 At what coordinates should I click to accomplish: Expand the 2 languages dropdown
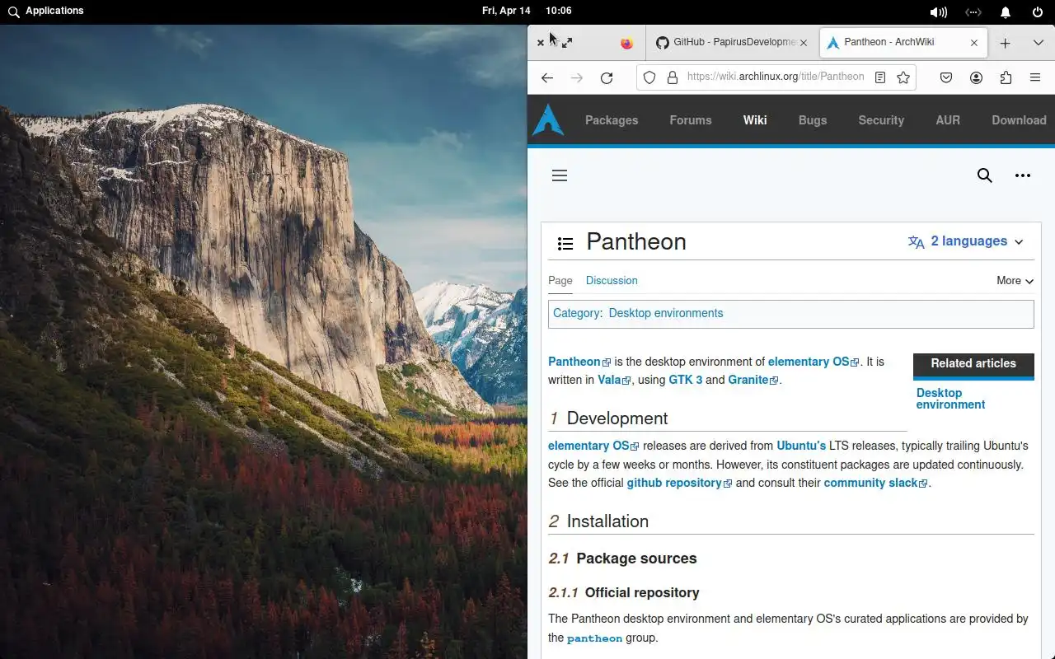tap(965, 241)
